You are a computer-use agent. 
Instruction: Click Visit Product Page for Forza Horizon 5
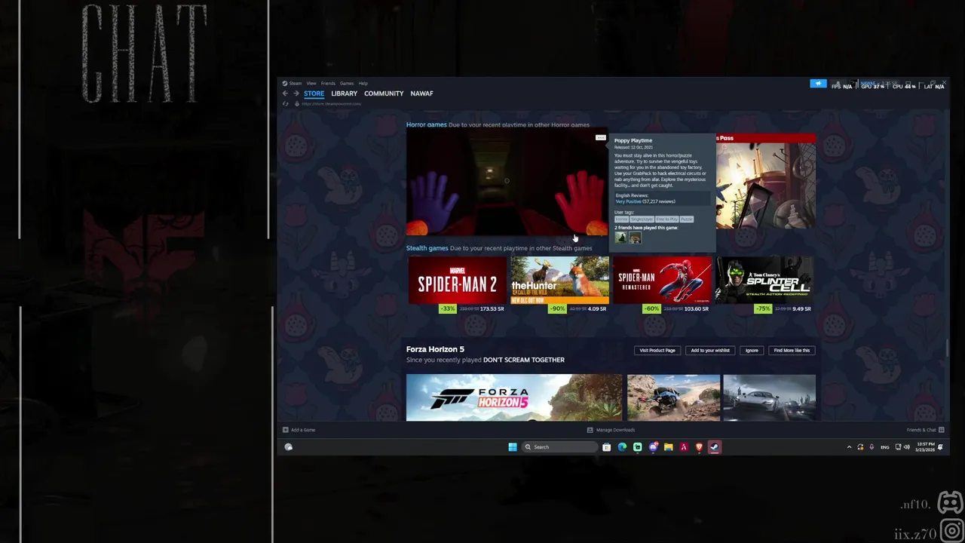[x=657, y=350]
